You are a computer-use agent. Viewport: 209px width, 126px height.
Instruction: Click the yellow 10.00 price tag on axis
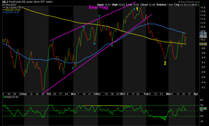tap(203, 44)
